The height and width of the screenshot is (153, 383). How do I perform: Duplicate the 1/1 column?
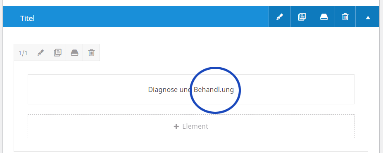pyautogui.click(x=57, y=53)
